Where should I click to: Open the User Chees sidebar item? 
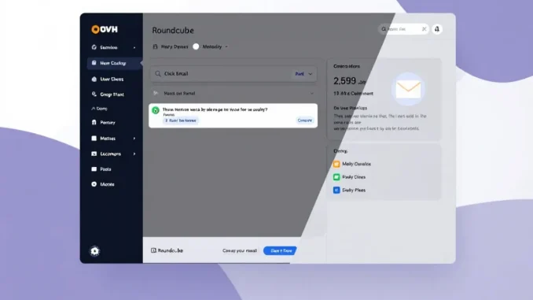click(x=112, y=79)
